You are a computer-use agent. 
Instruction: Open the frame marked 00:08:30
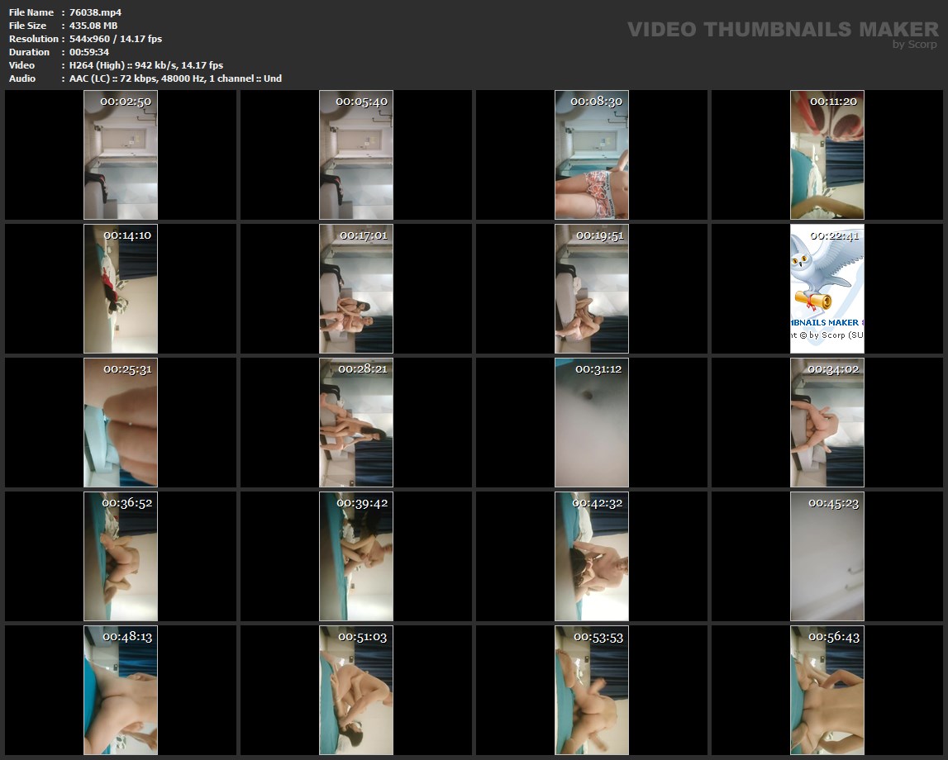(x=591, y=154)
